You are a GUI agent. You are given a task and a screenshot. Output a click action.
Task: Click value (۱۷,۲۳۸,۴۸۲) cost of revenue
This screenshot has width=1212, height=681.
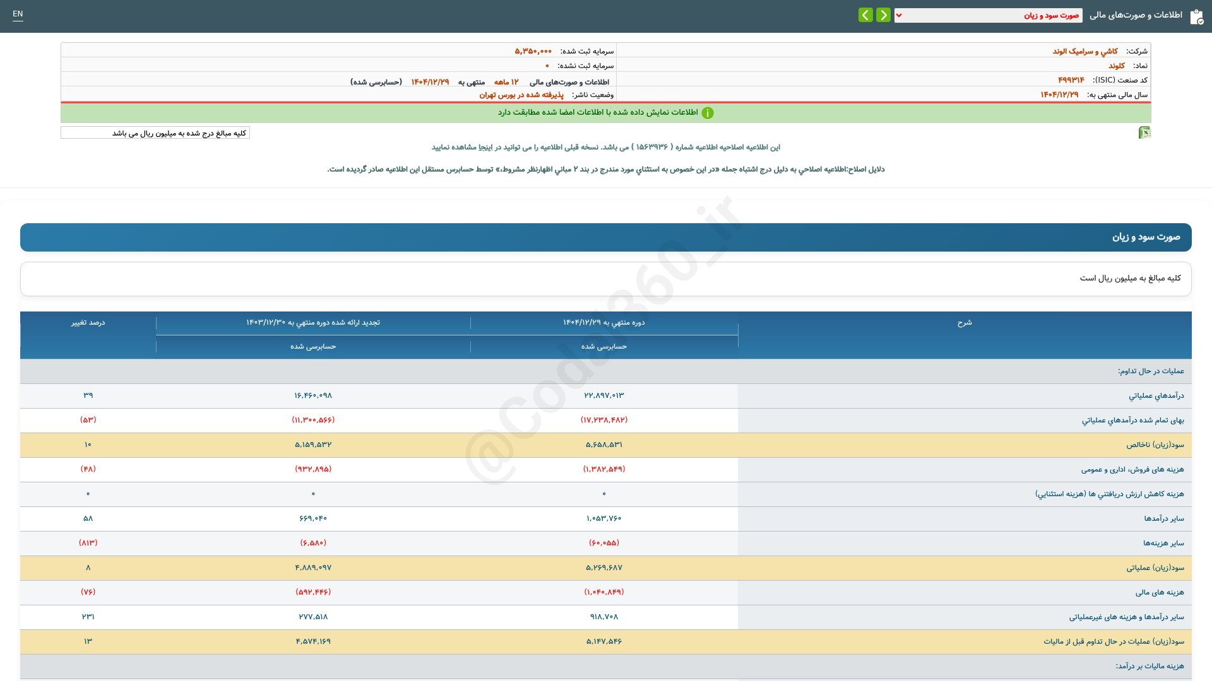coord(604,420)
